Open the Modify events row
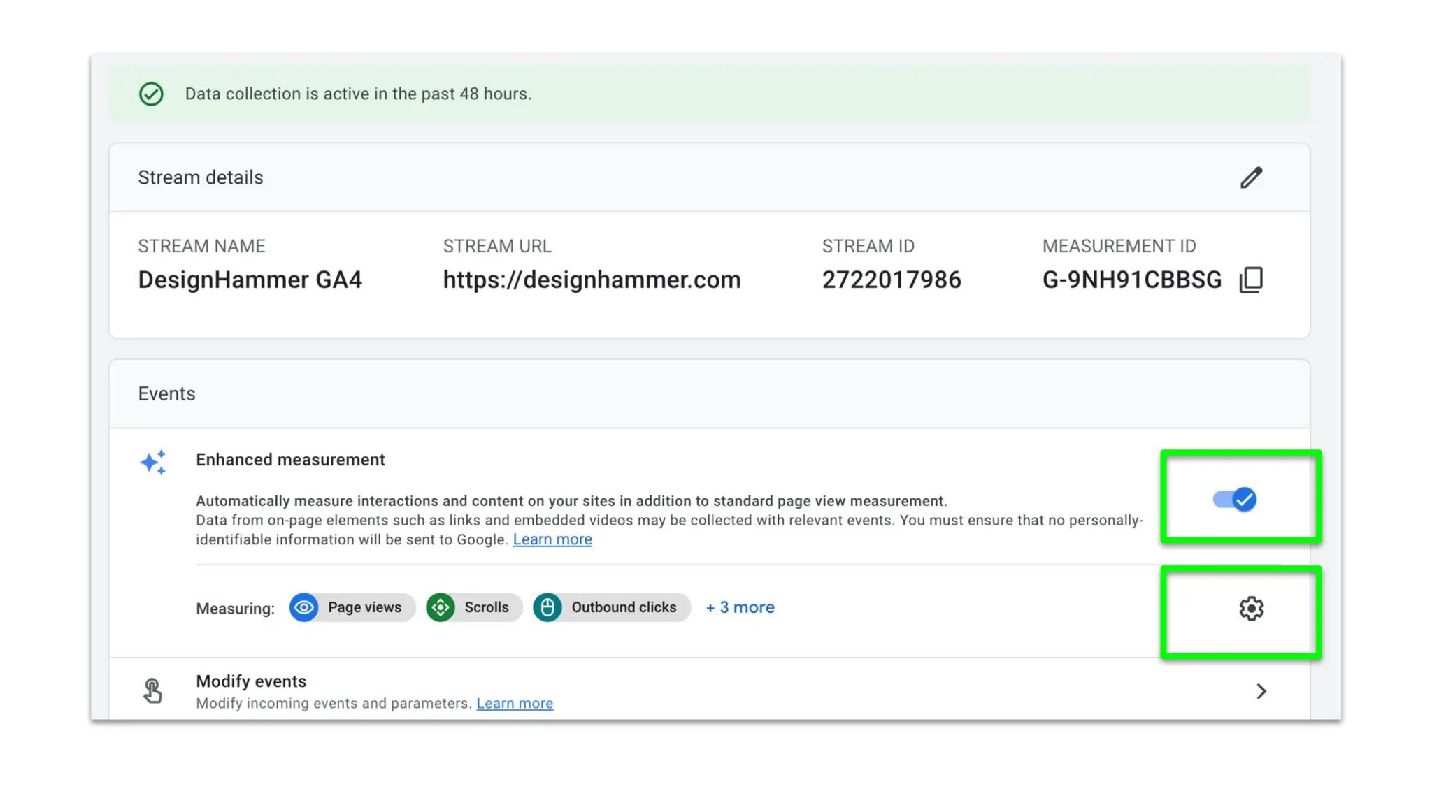The width and height of the screenshot is (1432, 805). coord(251,681)
